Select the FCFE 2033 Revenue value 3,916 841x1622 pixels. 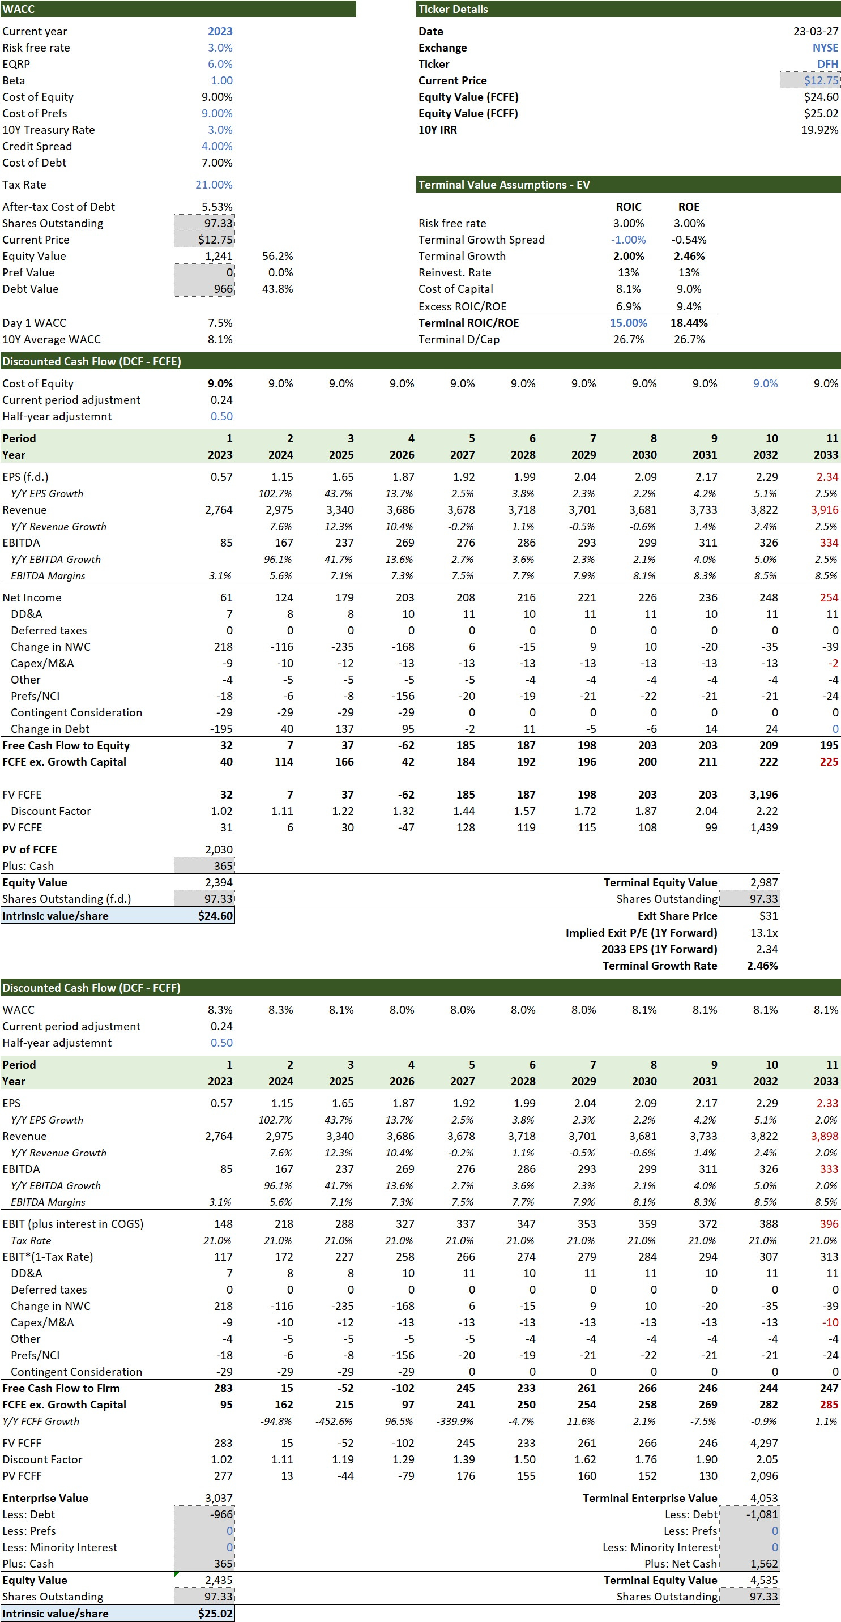(x=825, y=509)
